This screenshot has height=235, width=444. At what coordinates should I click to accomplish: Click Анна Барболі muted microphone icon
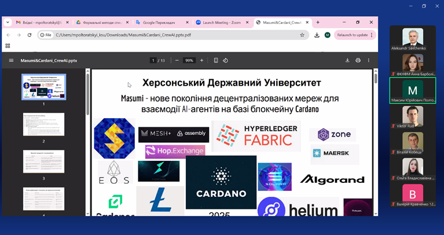[x=393, y=74]
